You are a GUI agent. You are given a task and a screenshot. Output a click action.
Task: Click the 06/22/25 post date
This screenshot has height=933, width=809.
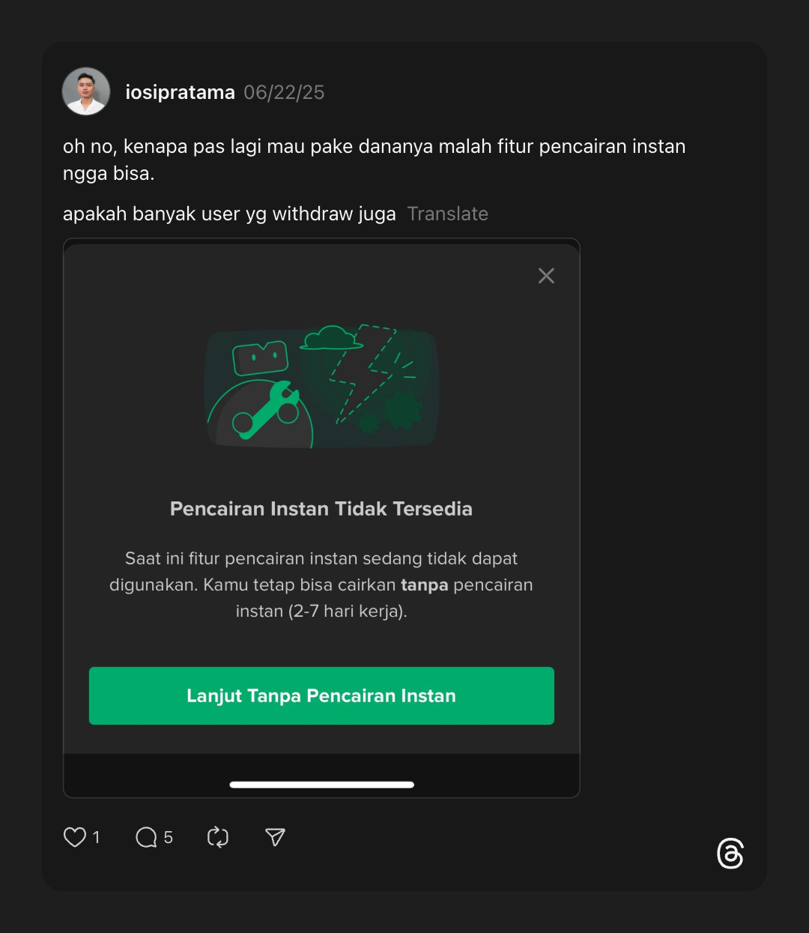point(284,92)
